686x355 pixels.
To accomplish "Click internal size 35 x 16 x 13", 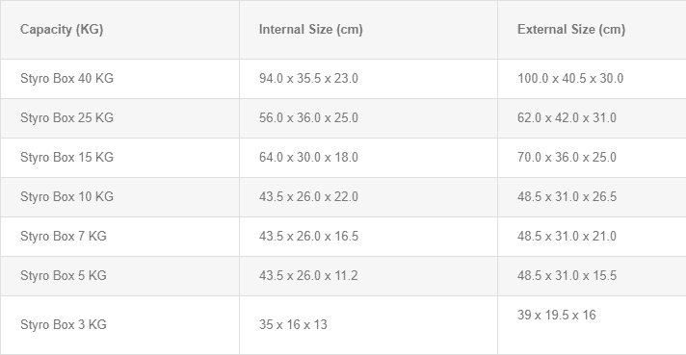I will [293, 324].
